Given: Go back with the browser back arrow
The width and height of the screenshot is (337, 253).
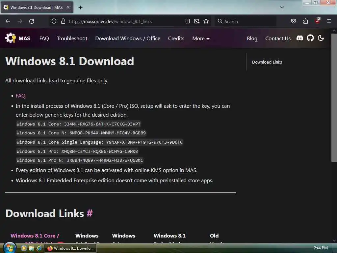Looking at the screenshot, I should tap(8, 21).
